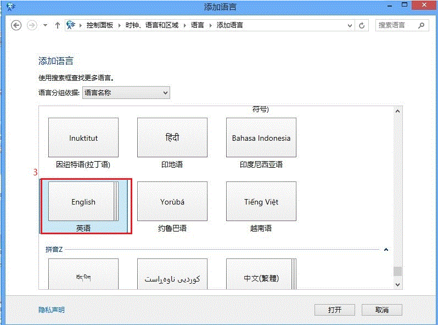Screen dimensions: 438x325
Task: Open the 语言分组依据 combo box
Action: [126, 92]
